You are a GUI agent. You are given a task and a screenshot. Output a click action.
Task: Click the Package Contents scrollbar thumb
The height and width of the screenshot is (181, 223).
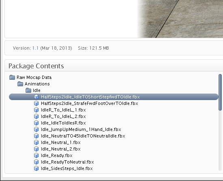click(220, 92)
